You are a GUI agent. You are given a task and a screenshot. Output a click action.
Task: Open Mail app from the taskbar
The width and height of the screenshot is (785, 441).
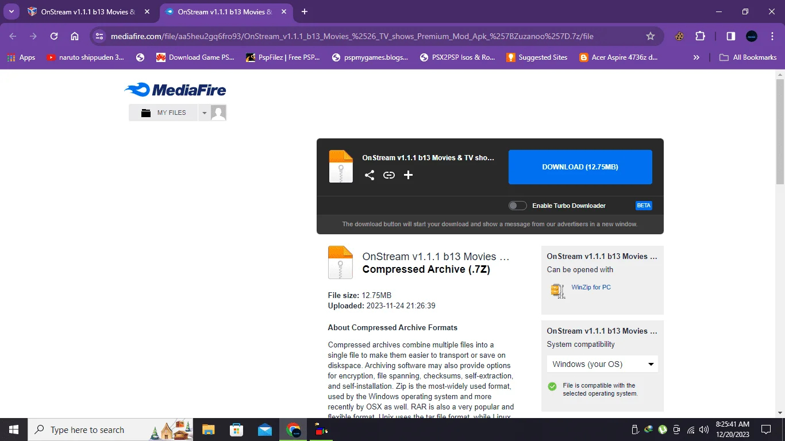265,430
